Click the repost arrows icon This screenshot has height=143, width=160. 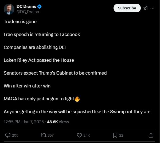pyautogui.click(x=44, y=135)
